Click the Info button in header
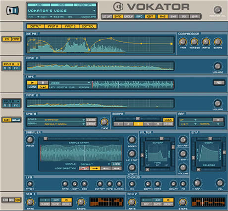The width and height of the screenshot is (228, 211). pos(139,16)
